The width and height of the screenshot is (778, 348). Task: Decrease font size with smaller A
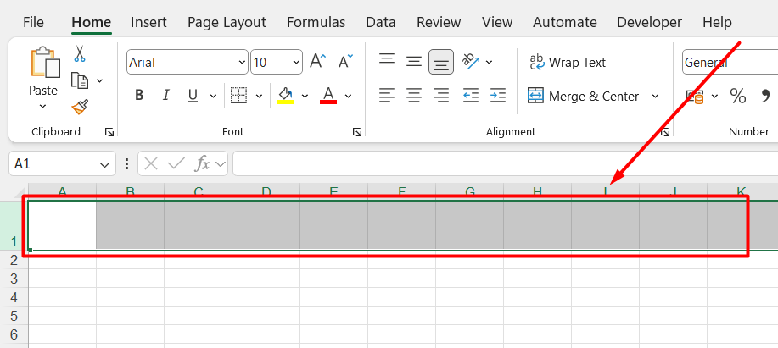pyautogui.click(x=346, y=62)
